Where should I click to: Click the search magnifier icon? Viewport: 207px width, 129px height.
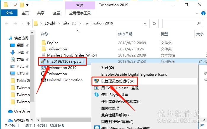(199, 24)
